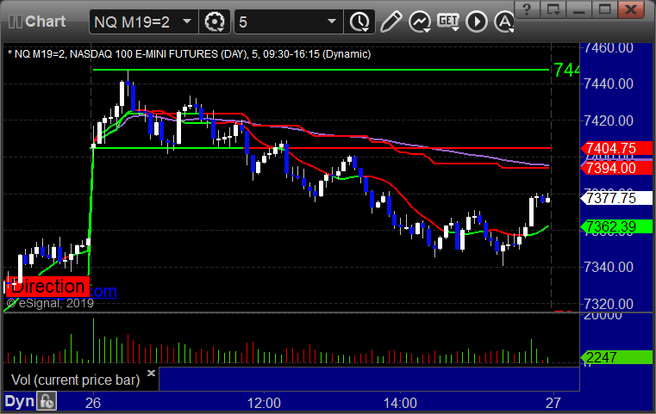
Task: Click the 26 date axis label
Action: [93, 403]
